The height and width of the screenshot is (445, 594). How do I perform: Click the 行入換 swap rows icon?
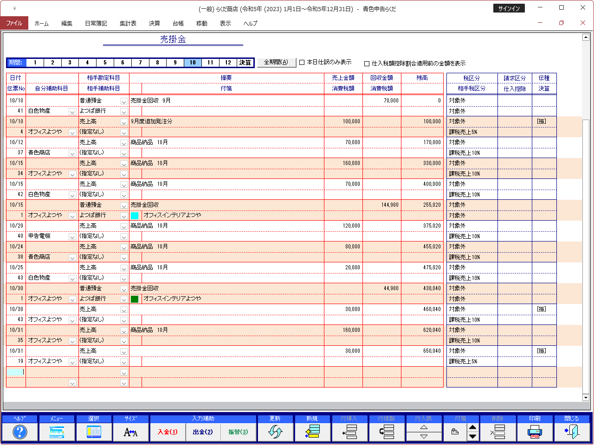pos(424,432)
